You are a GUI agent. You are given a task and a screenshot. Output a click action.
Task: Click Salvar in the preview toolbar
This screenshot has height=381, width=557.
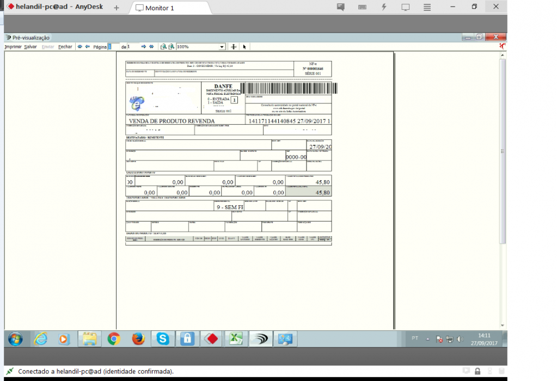[x=30, y=46]
